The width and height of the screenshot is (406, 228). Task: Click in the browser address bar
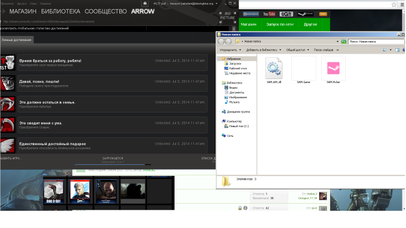(x=314, y=5)
